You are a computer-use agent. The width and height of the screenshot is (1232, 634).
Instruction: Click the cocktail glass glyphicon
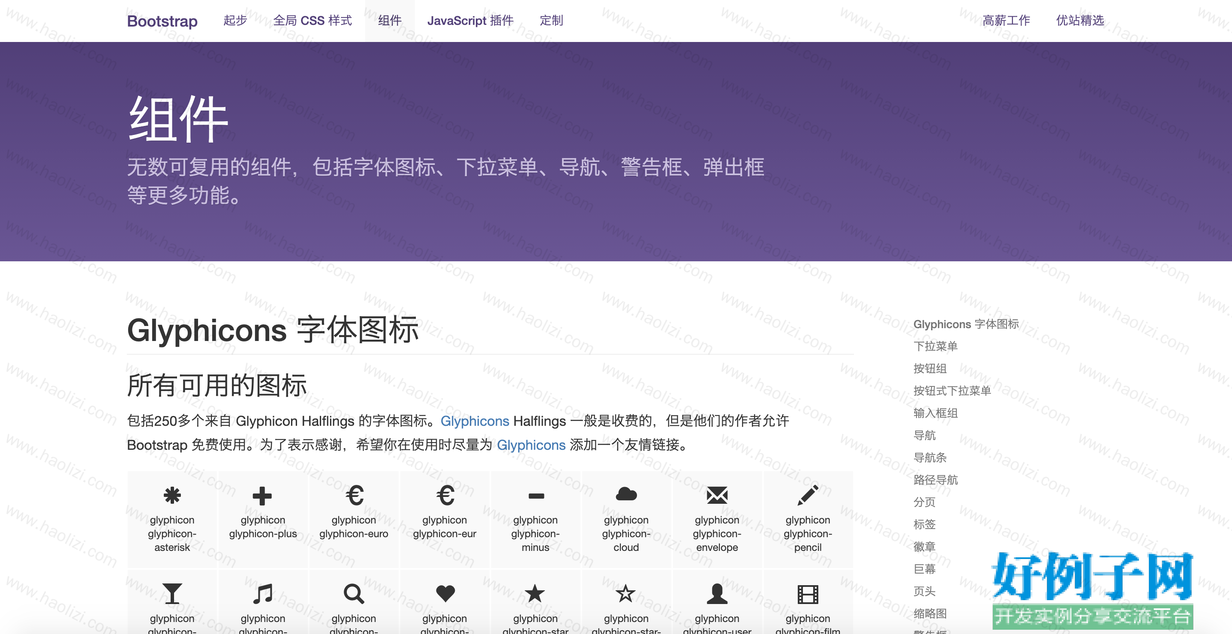coord(172,593)
